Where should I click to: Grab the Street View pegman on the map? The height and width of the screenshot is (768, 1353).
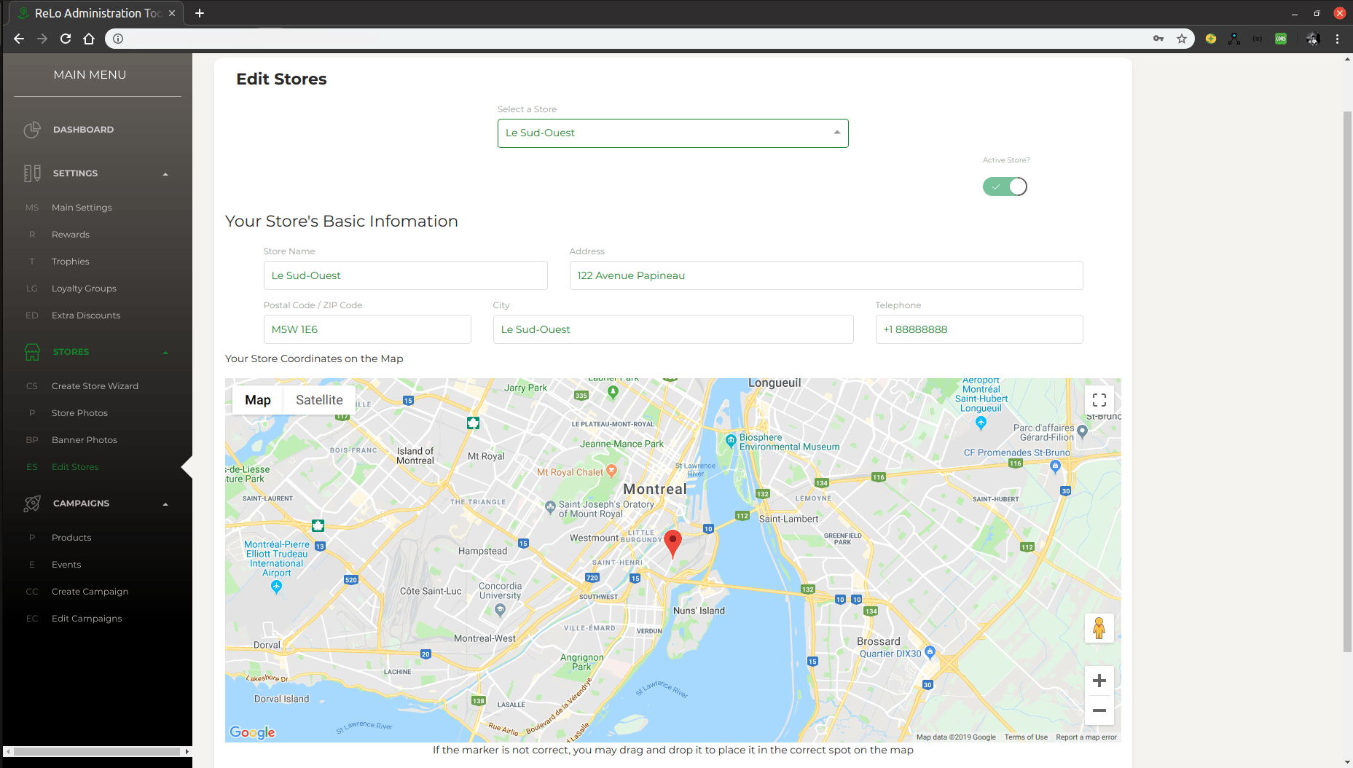1099,627
